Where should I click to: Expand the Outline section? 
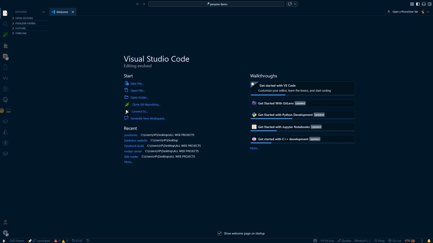point(30,28)
